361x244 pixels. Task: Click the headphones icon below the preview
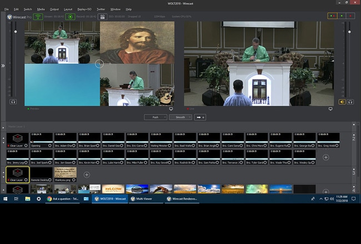pyautogui.click(x=13, y=102)
